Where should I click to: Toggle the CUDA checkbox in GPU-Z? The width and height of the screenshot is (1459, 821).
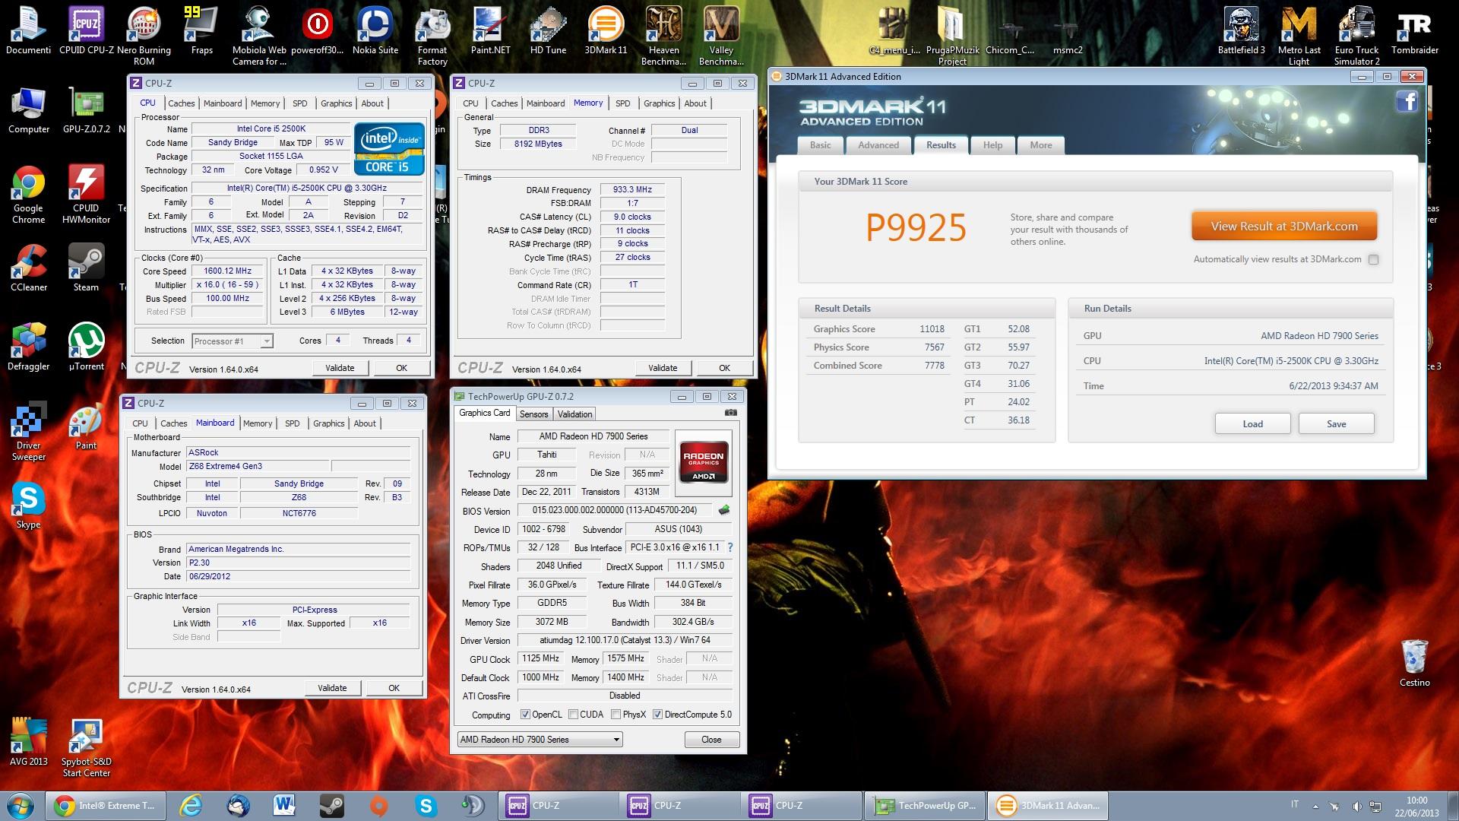pyautogui.click(x=573, y=715)
